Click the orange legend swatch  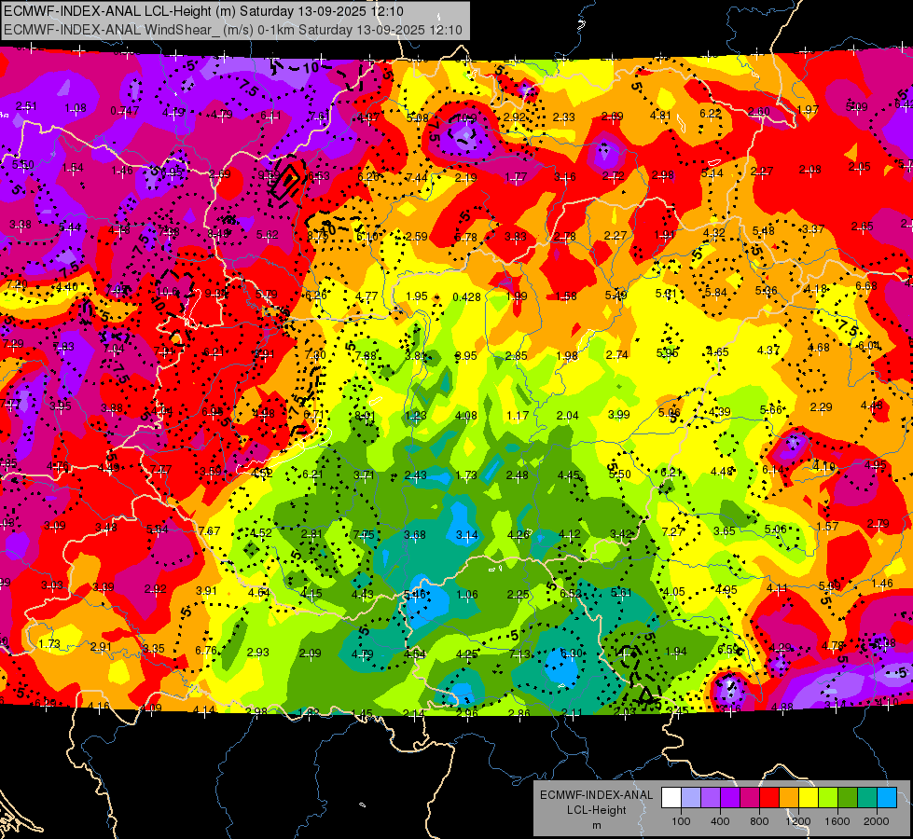788,798
